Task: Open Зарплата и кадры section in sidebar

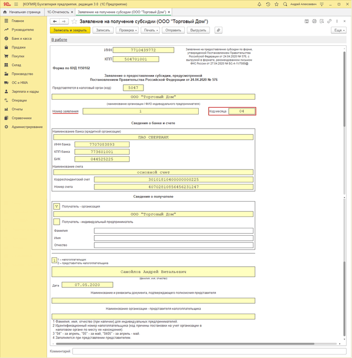Action: (x=25, y=92)
